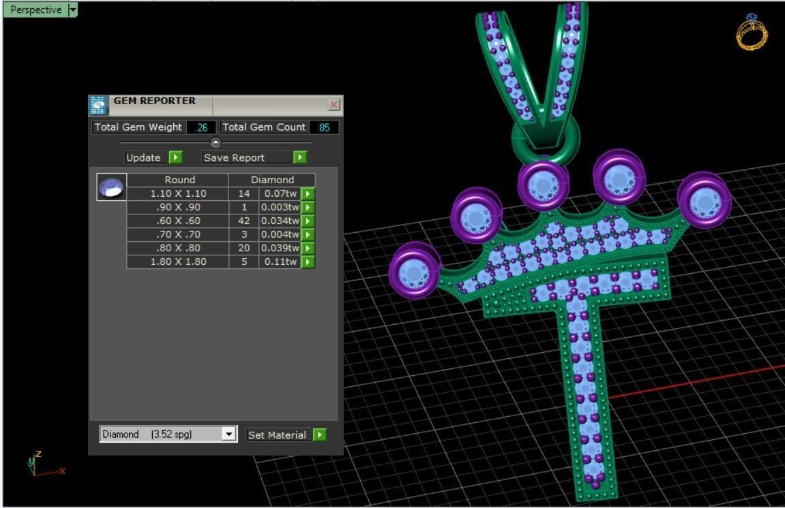Click green arrow beside Set Material
The height and width of the screenshot is (508, 785).
pos(319,434)
